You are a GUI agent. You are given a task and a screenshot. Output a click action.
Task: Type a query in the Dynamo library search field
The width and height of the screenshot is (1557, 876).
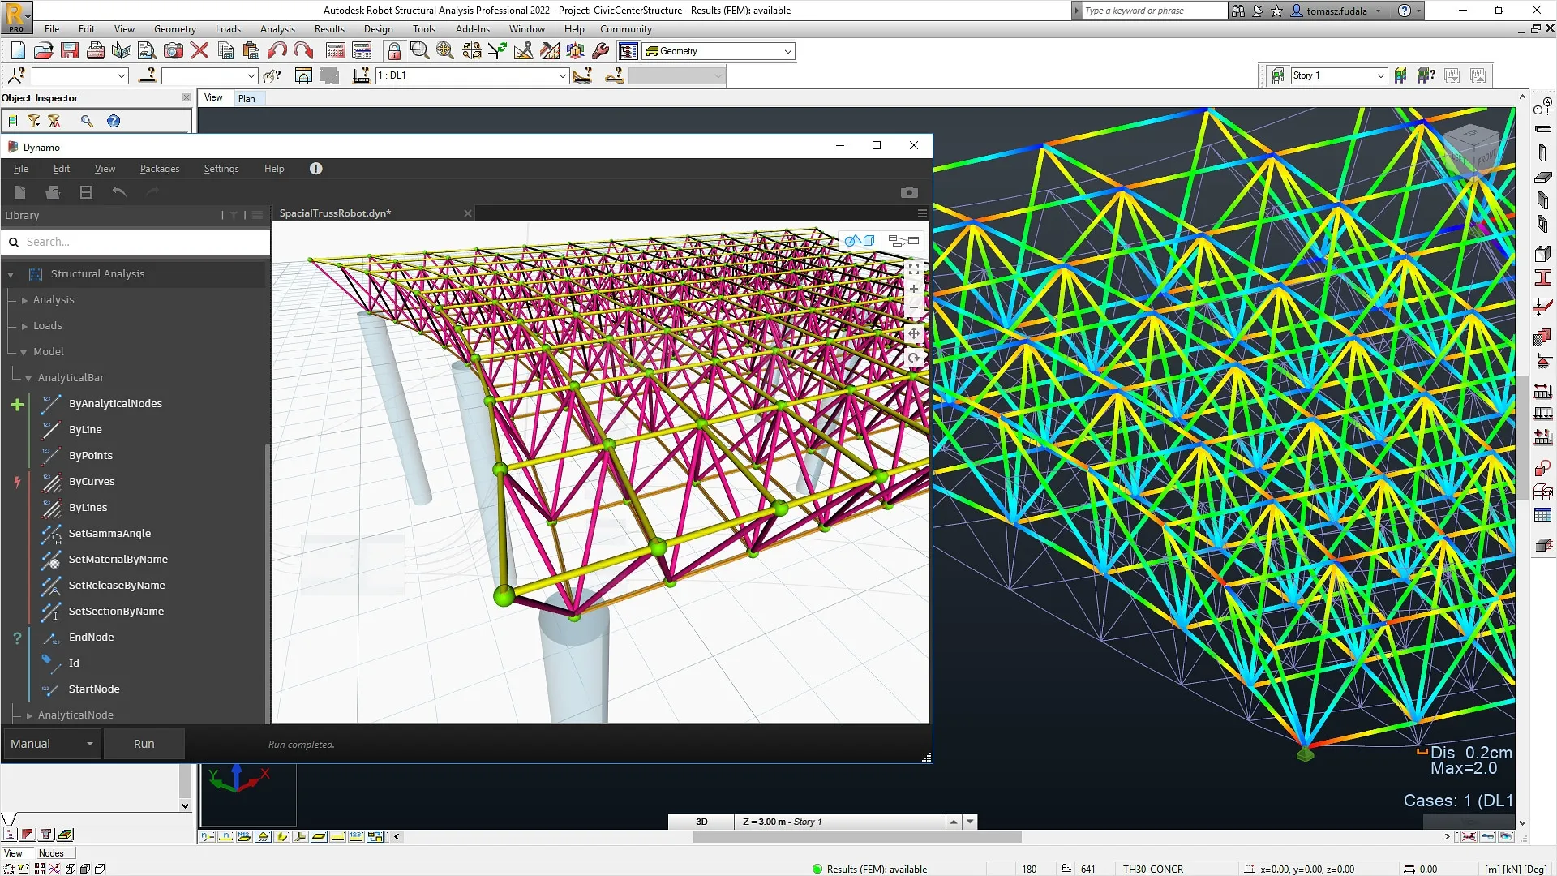135,242
